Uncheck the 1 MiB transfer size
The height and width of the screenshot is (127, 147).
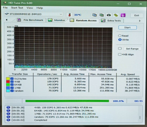(12, 88)
